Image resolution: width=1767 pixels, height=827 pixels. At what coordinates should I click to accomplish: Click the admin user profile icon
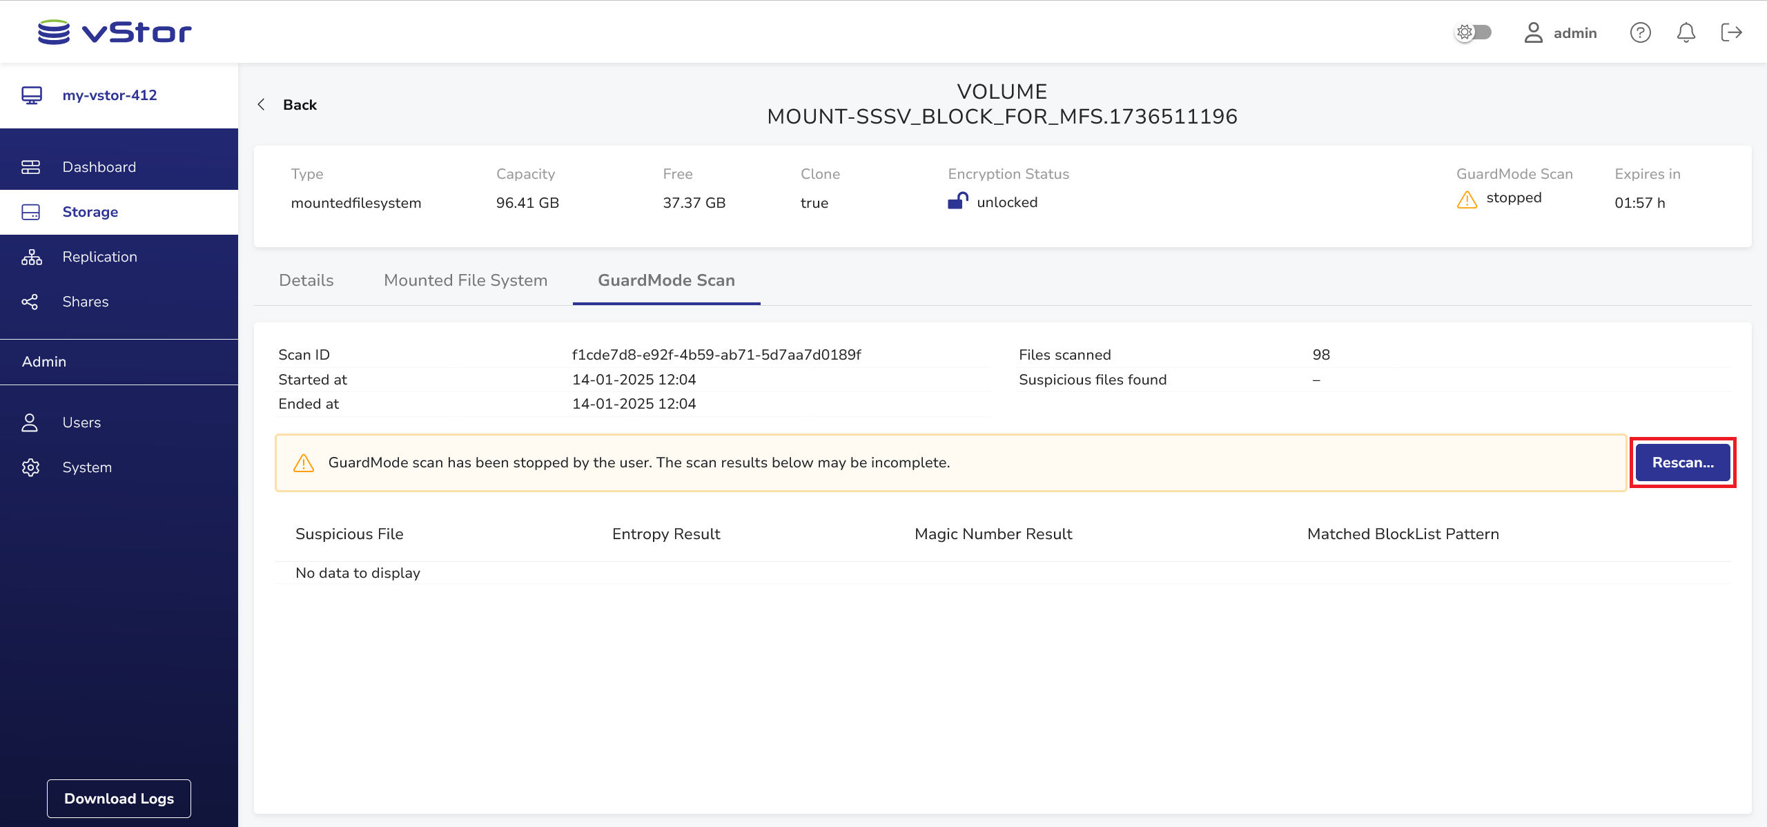point(1533,32)
